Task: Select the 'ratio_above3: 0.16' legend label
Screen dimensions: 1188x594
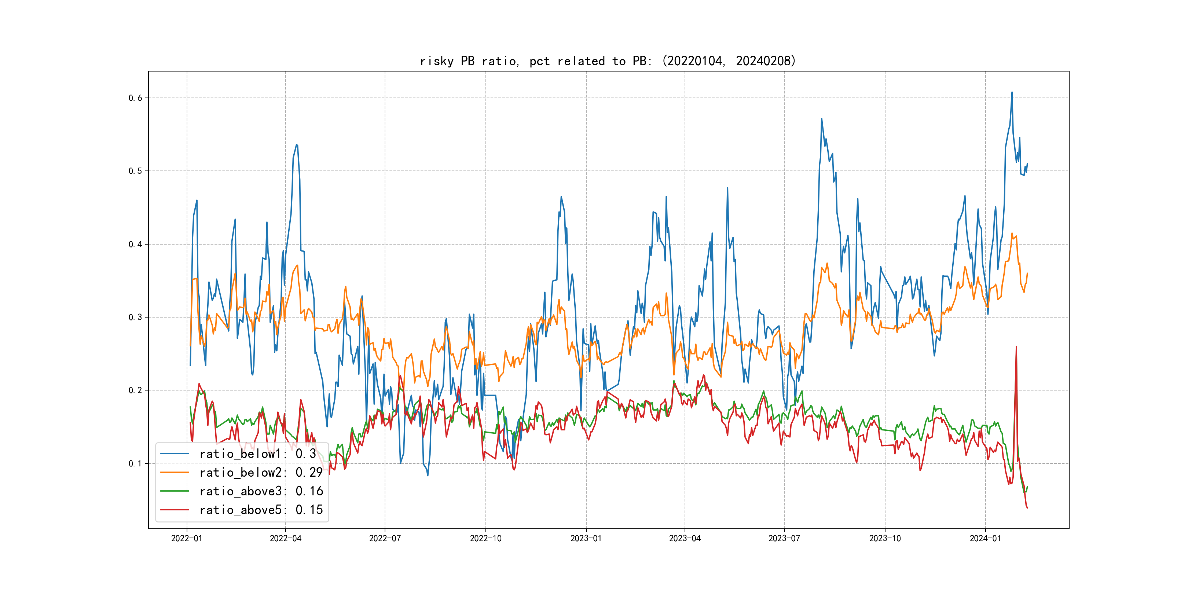Action: pyautogui.click(x=261, y=491)
